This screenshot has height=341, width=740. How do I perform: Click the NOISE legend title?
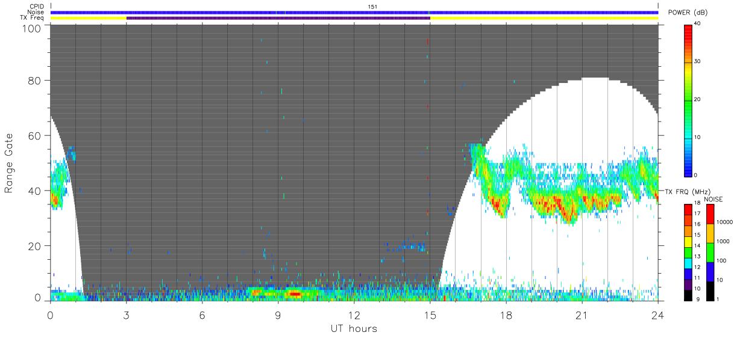(713, 199)
